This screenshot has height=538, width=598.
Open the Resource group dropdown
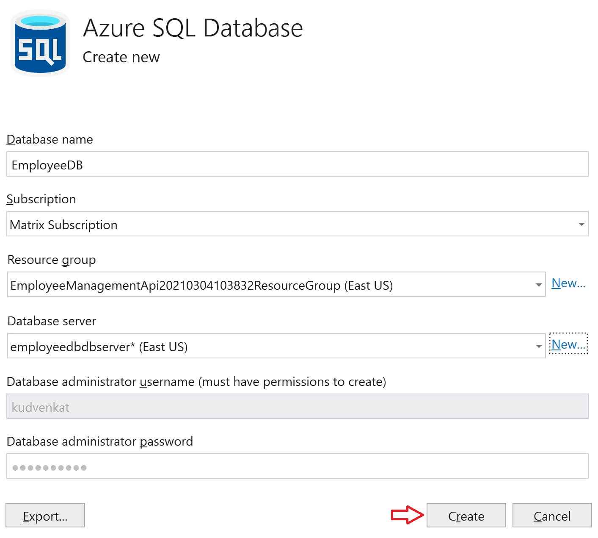276,284
